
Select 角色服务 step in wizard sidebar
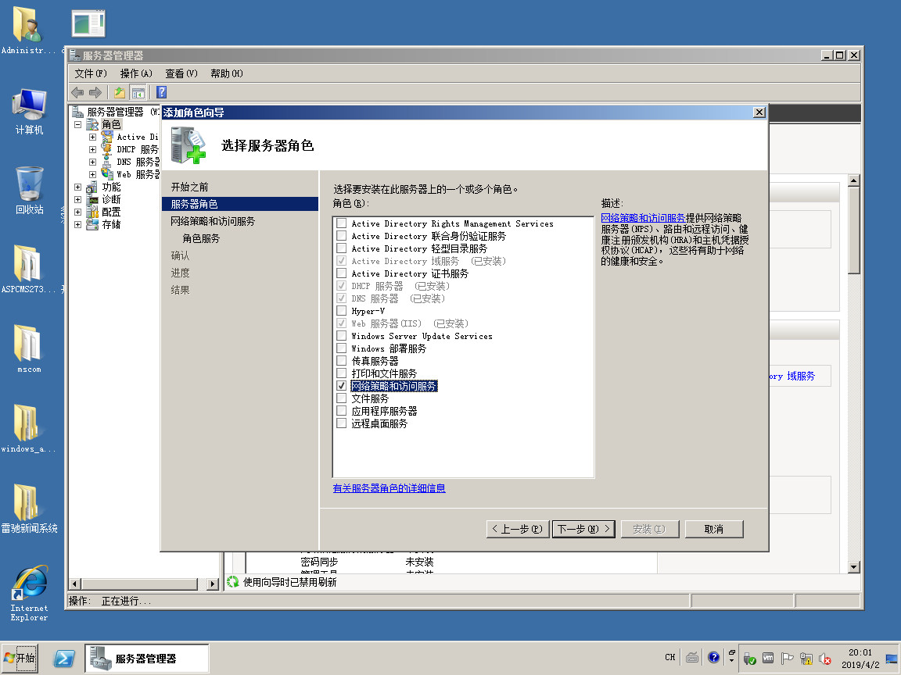click(201, 238)
